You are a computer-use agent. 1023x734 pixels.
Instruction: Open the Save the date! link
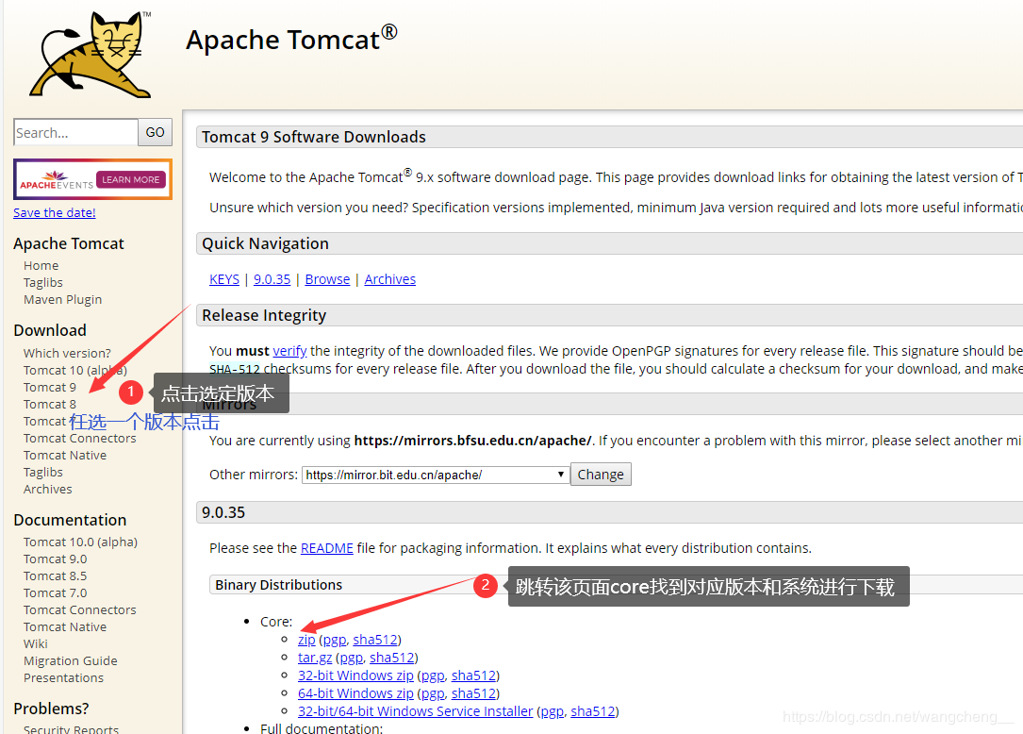click(x=54, y=213)
